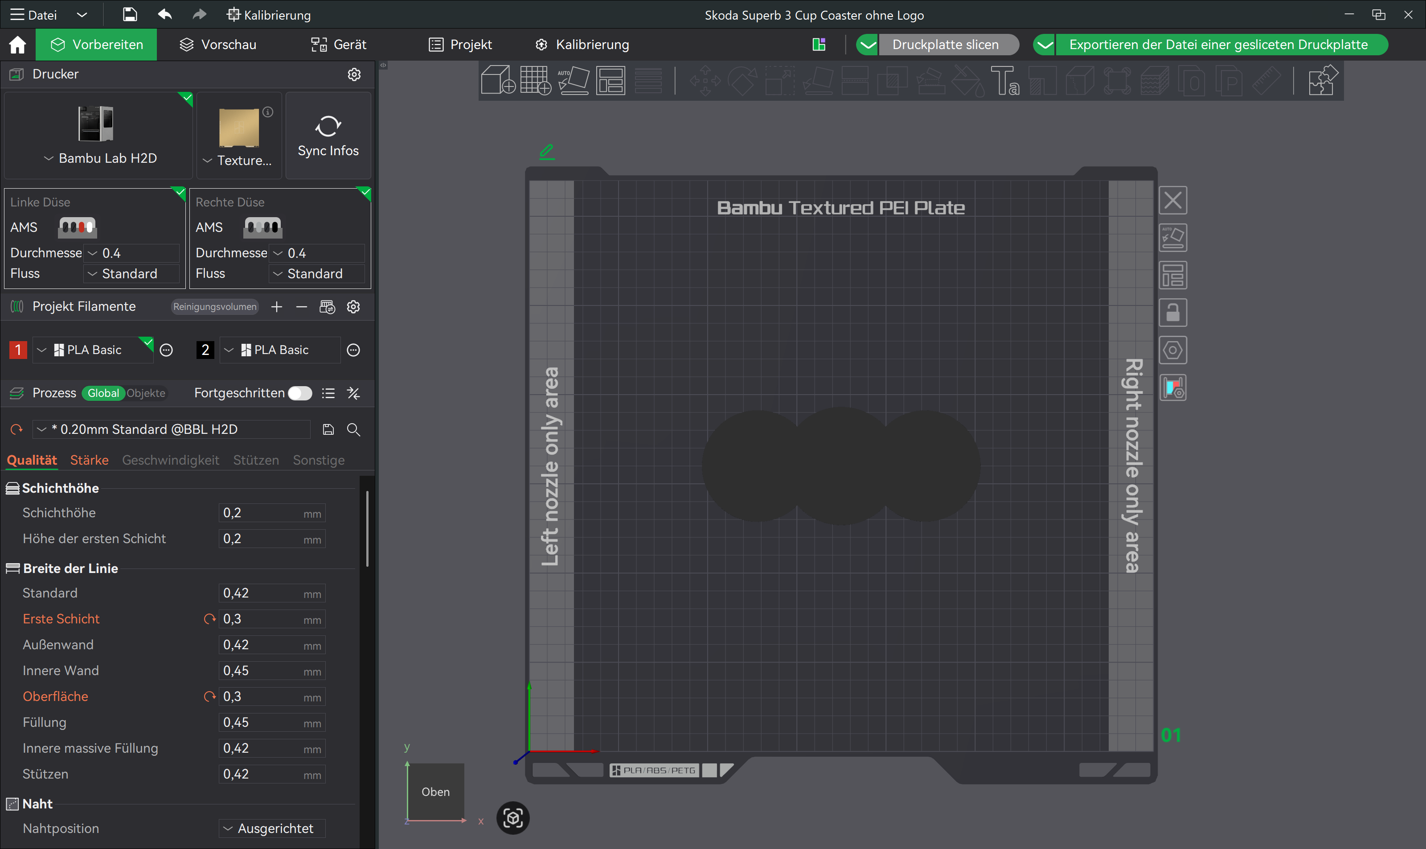Switch to Gerät tab

[339, 45]
